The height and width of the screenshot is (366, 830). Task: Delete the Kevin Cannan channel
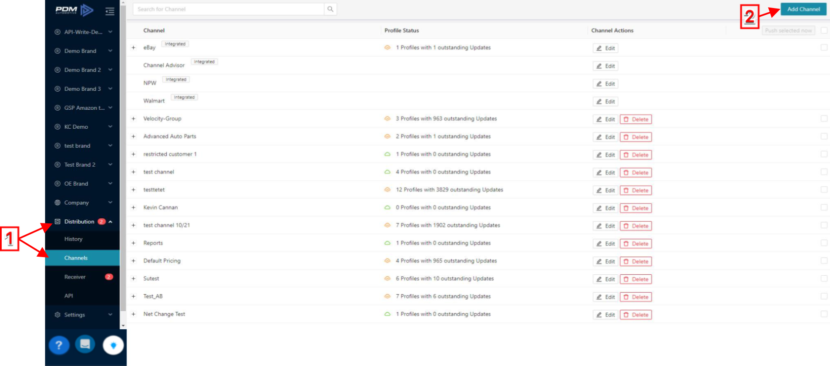pos(635,208)
